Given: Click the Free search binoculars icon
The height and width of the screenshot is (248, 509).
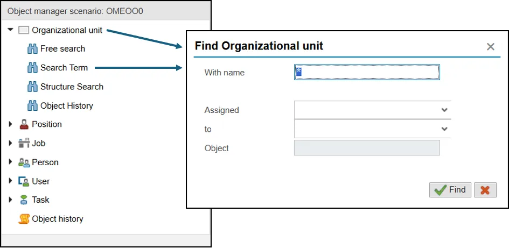Looking at the screenshot, I should point(32,49).
